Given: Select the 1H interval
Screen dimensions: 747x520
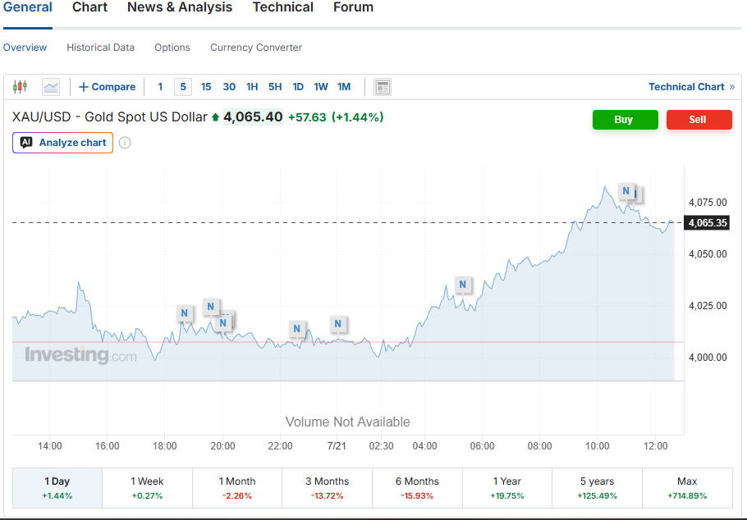Looking at the screenshot, I should 252,87.
